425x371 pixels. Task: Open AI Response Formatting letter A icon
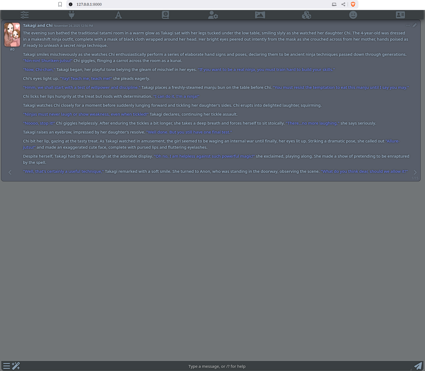pos(118,15)
